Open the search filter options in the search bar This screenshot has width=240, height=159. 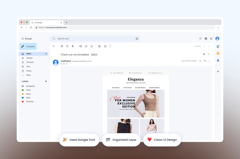coord(137,39)
